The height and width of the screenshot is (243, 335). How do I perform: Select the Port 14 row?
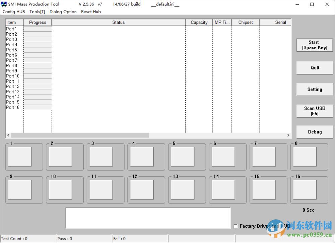coord(148,97)
